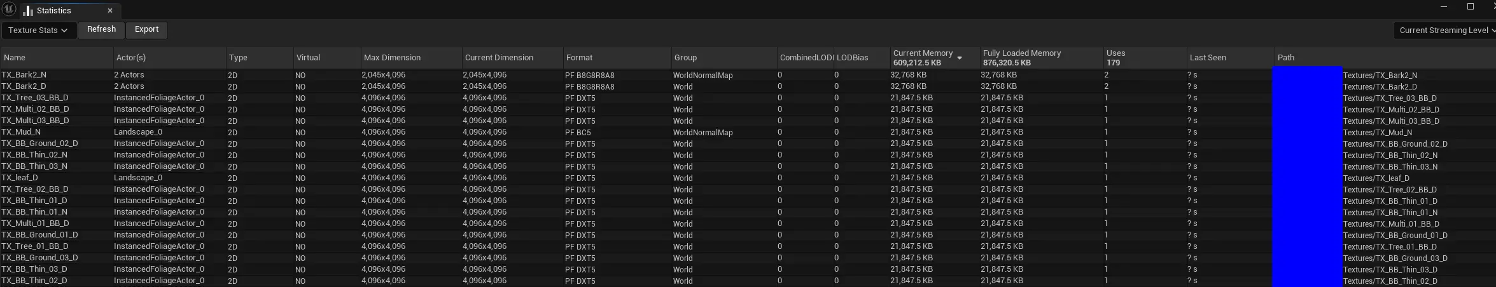Sort by the Name column header
This screenshot has height=287, width=1496.
(15, 58)
